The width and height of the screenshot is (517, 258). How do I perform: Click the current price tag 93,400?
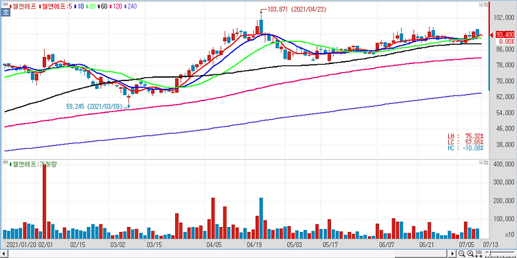pyautogui.click(x=505, y=34)
